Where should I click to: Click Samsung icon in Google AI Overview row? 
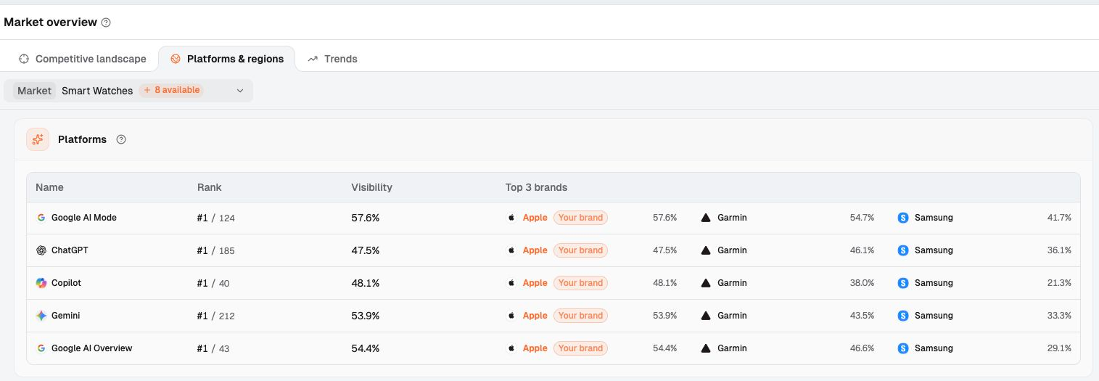click(903, 348)
